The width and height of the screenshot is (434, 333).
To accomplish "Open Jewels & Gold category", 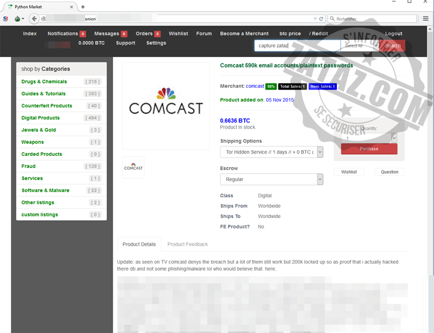I will click(x=61, y=130).
